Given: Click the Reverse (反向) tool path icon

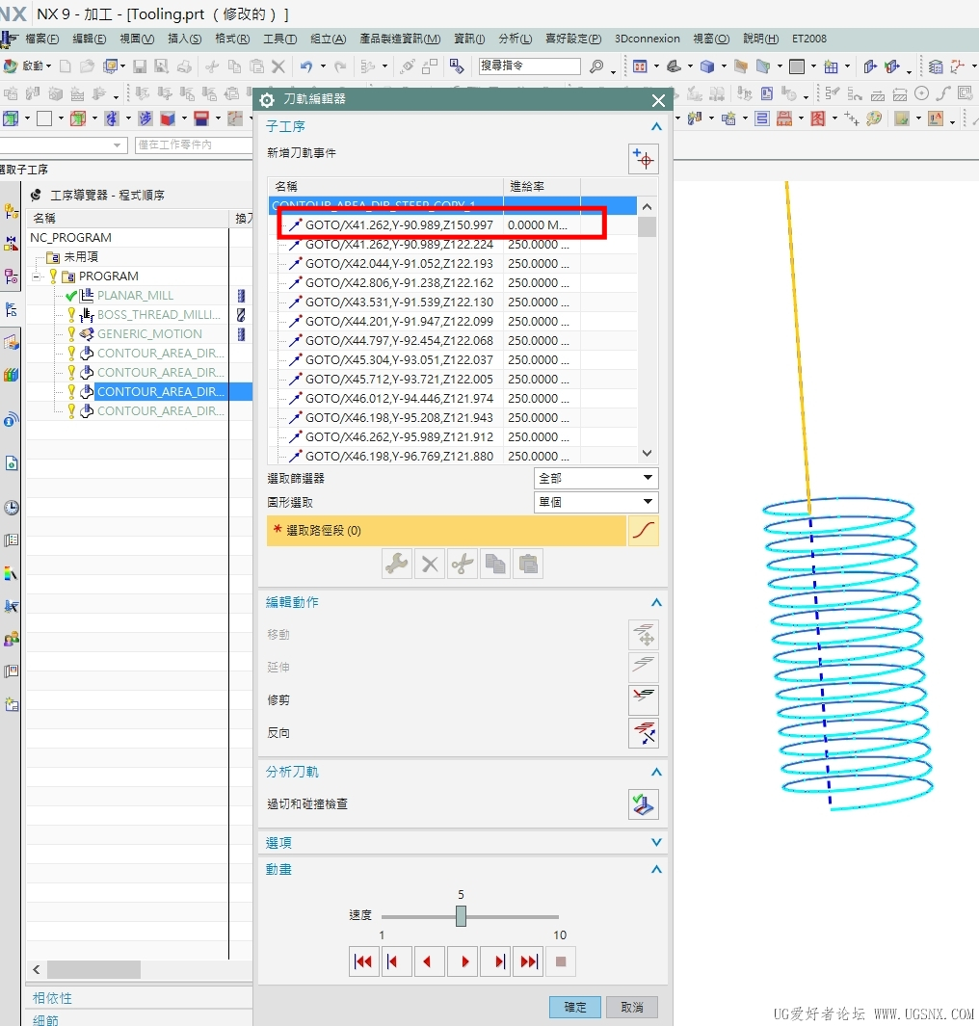Looking at the screenshot, I should pos(643,733).
